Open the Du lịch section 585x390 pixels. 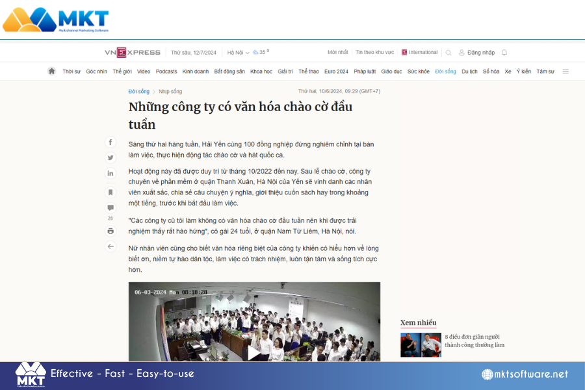click(469, 71)
